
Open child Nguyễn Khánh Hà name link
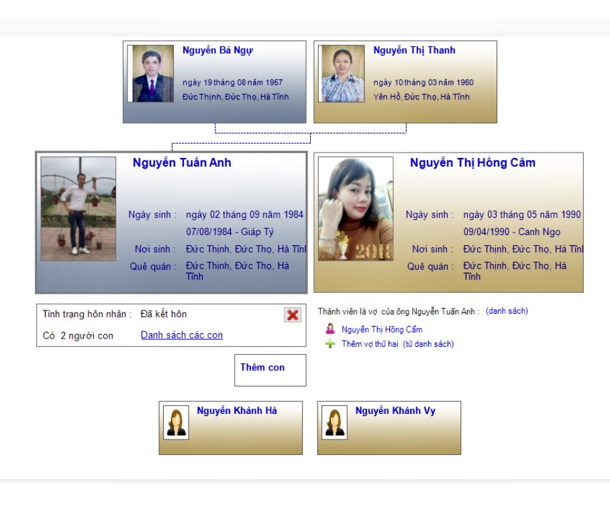[237, 411]
